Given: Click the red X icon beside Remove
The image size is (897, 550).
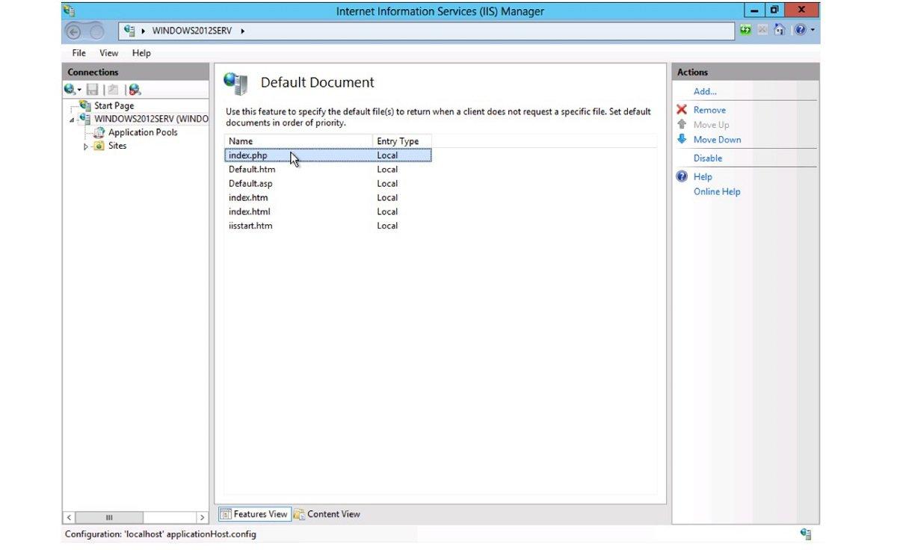Looking at the screenshot, I should coord(682,110).
